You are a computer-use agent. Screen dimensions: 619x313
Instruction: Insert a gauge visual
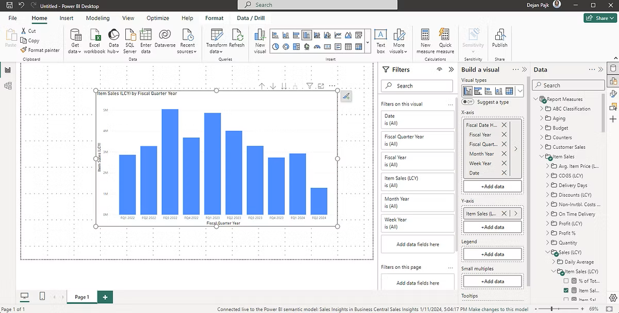[317, 46]
